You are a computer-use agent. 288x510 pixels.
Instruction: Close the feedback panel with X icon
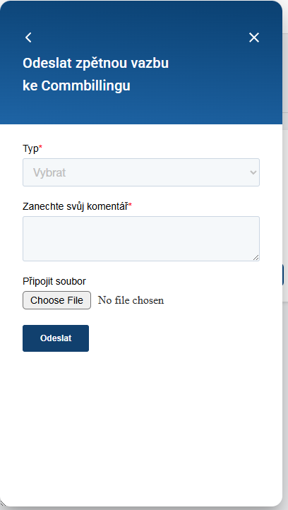(254, 37)
